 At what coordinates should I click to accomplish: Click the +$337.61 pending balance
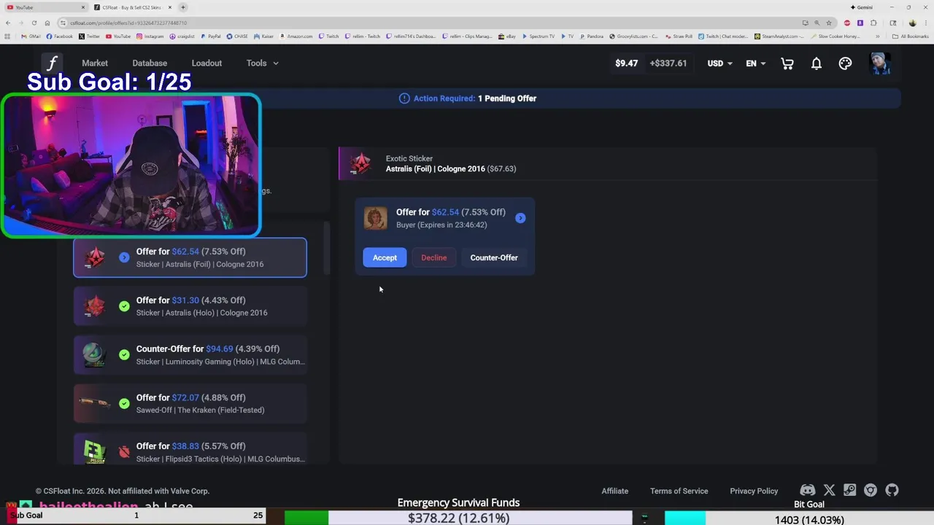668,63
